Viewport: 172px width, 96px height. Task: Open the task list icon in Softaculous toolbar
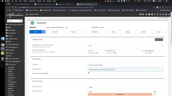(x=152, y=14)
